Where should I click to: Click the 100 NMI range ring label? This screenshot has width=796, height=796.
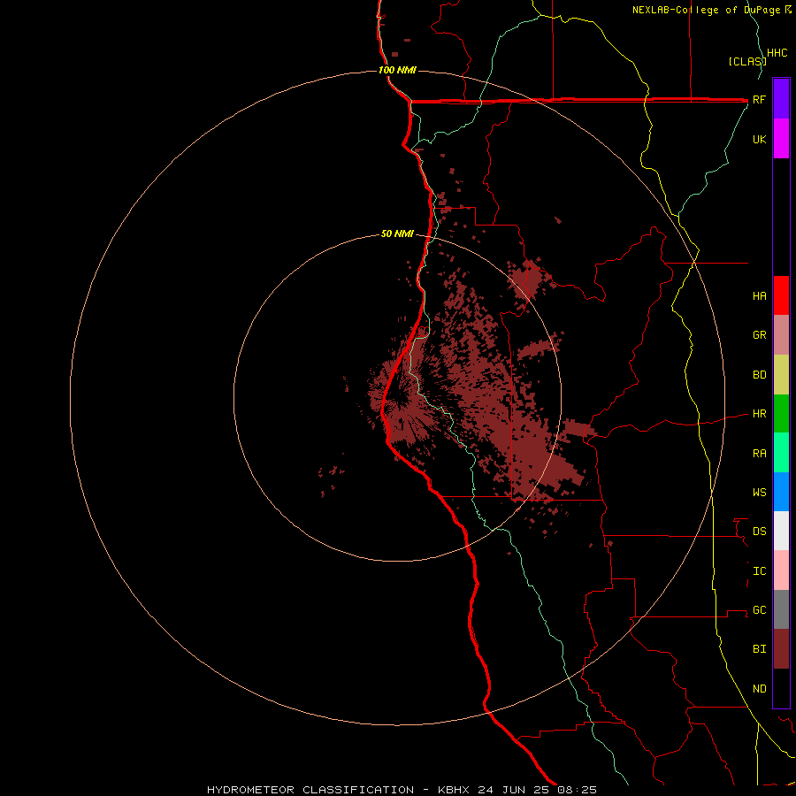tap(397, 70)
